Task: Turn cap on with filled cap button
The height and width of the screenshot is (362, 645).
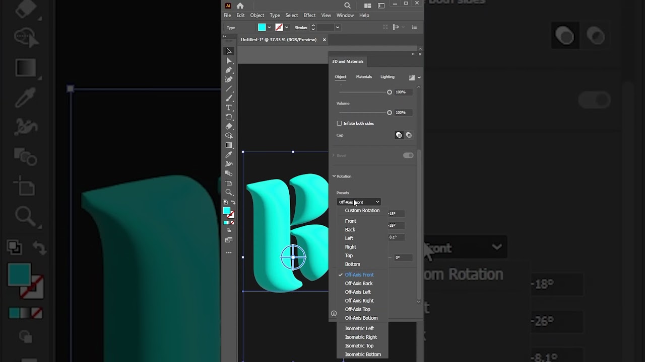Action: pyautogui.click(x=399, y=135)
